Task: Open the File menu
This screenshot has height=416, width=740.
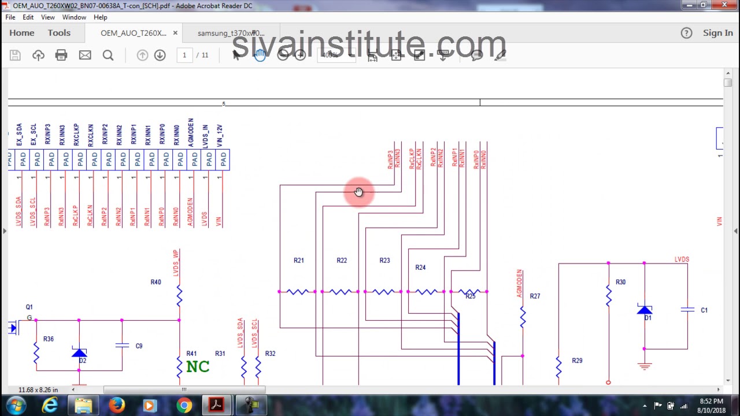Action: point(10,17)
